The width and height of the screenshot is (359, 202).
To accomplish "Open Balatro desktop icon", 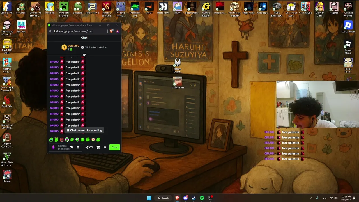I will tap(7, 176).
